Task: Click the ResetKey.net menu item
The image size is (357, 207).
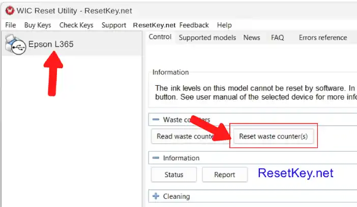Action: [154, 25]
